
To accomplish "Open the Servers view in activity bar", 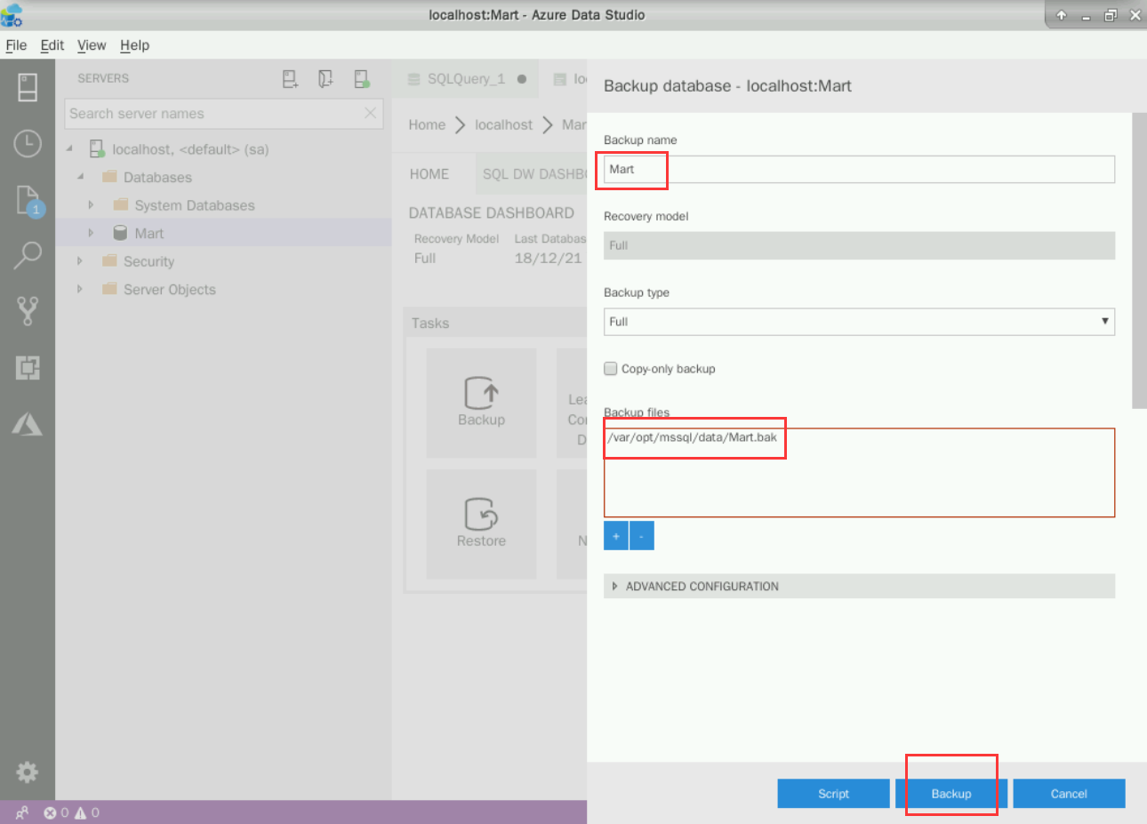I will 28,87.
